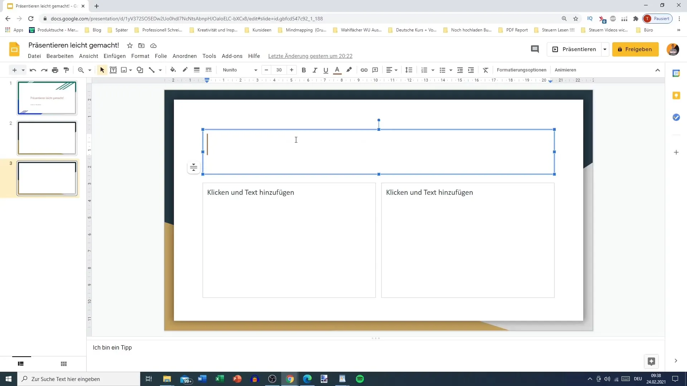This screenshot has height=386, width=687.
Task: Click the redo arrow in toolbar
Action: [44, 70]
